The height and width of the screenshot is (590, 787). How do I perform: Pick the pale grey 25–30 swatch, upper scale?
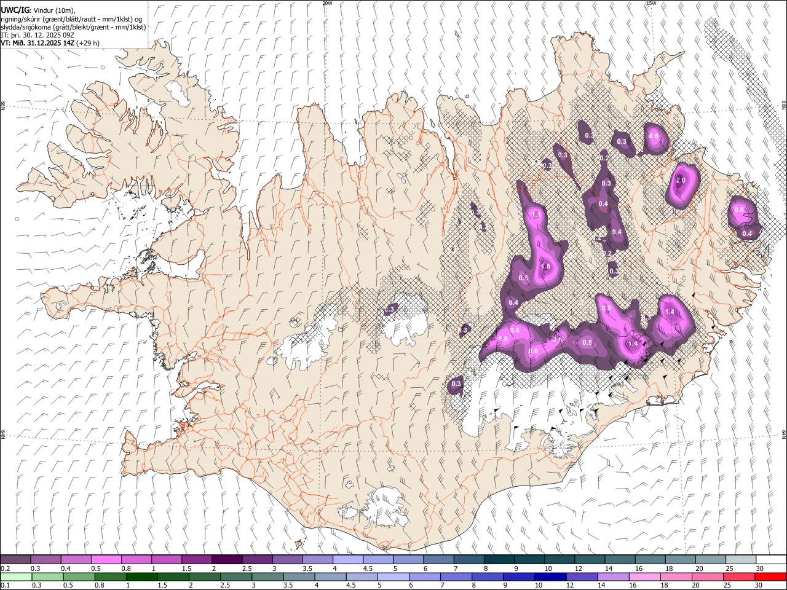click(741, 560)
